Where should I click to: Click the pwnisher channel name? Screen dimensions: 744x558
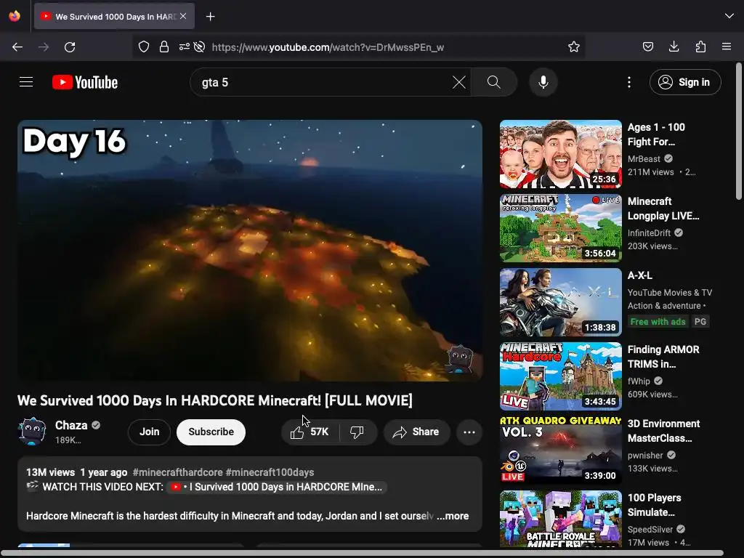point(645,455)
